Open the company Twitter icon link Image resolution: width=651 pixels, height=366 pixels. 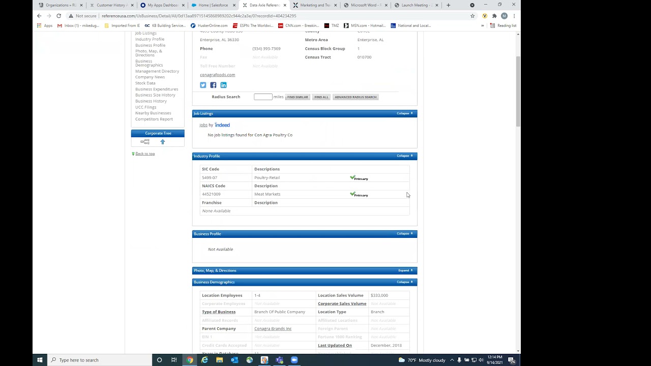[x=203, y=85]
